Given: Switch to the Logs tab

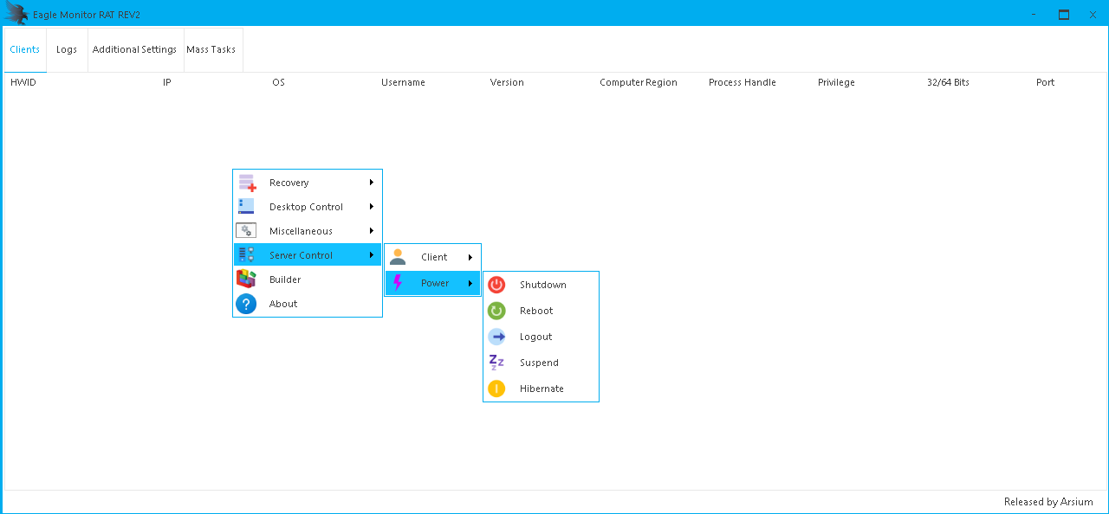Looking at the screenshot, I should 67,49.
